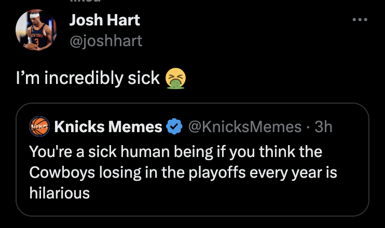The height and width of the screenshot is (228, 385).
Task: Click the @KnicksMemes handle
Action: (243, 126)
